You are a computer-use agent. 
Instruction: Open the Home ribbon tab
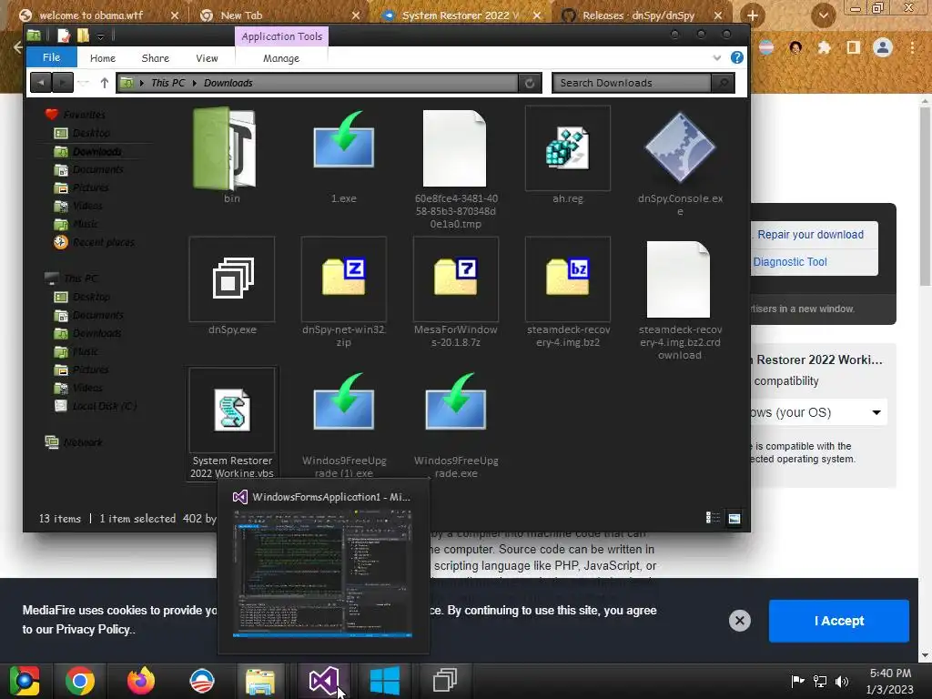pos(103,58)
